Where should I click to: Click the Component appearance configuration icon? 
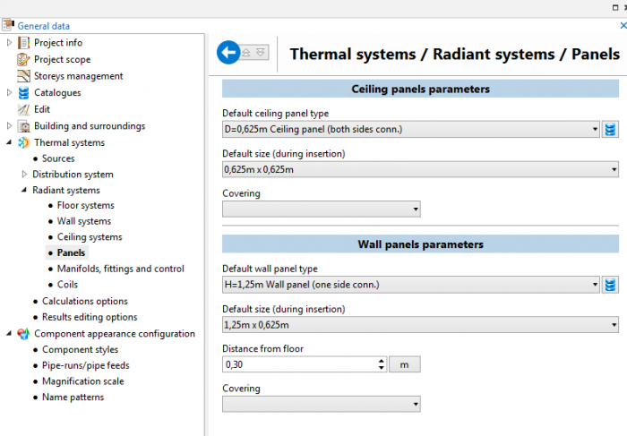[x=23, y=334]
